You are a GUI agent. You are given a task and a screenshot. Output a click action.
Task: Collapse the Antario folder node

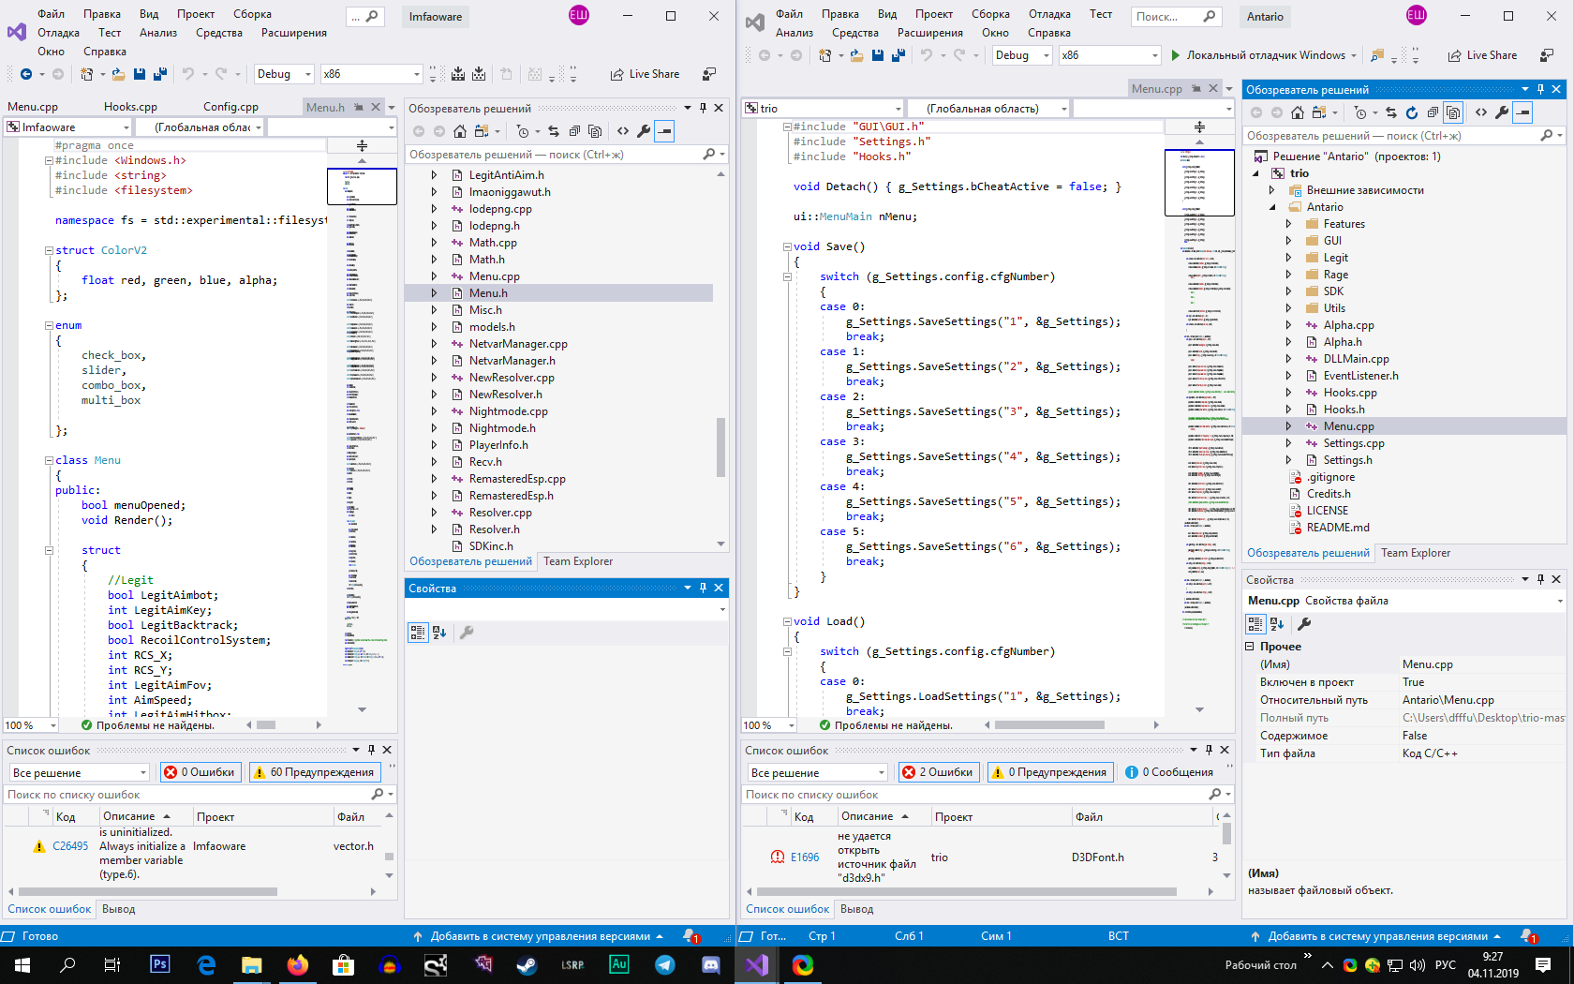[x=1272, y=207]
